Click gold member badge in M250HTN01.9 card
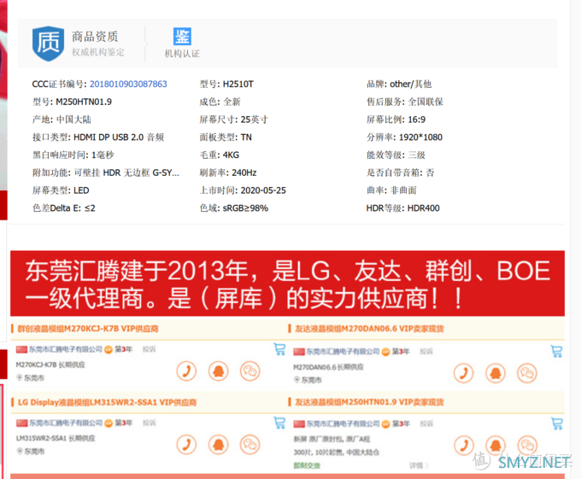Image resolution: width=581 pixels, height=479 pixels. point(385,424)
